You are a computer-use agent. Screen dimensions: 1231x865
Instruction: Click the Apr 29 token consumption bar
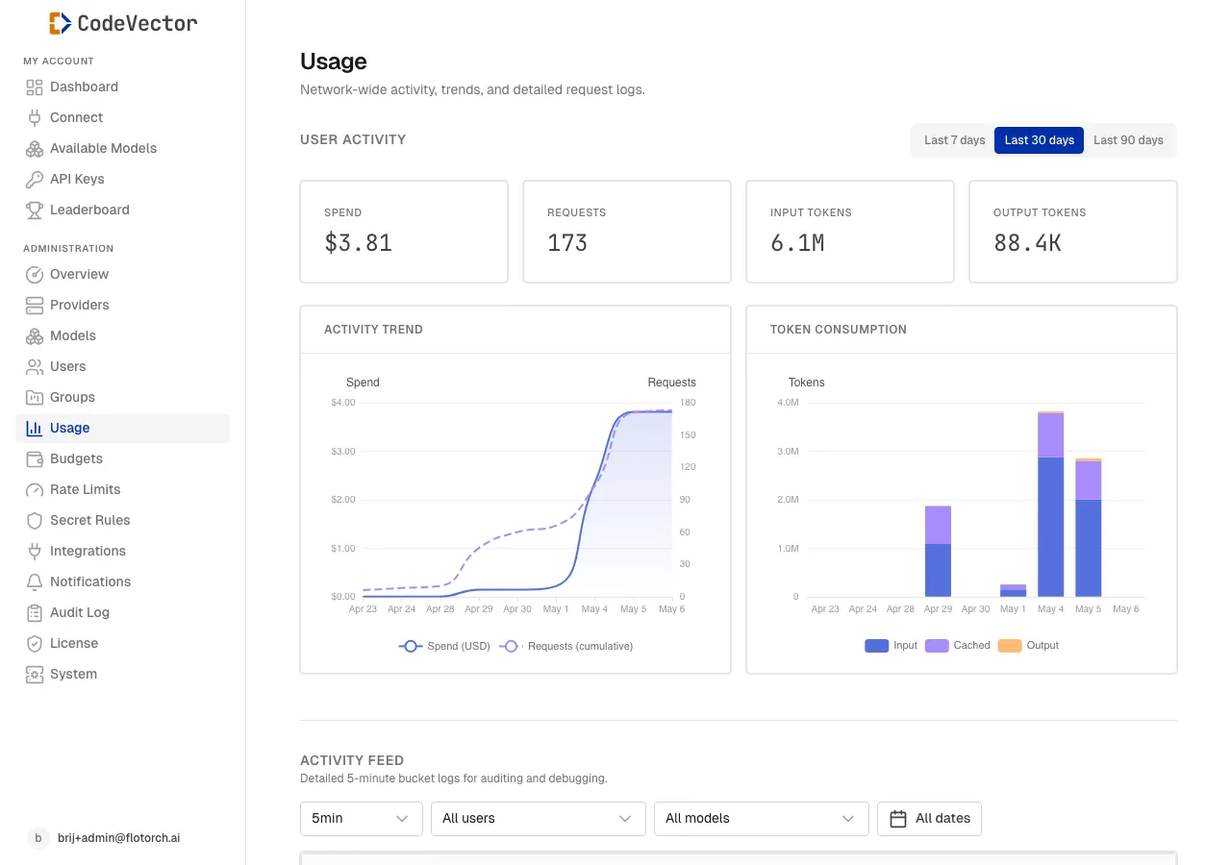point(938,551)
